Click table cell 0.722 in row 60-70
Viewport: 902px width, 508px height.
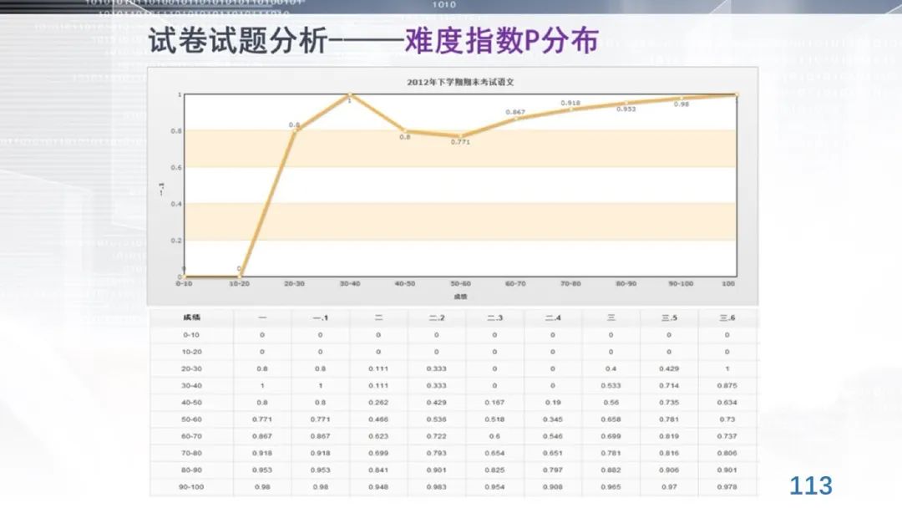pyautogui.click(x=437, y=436)
